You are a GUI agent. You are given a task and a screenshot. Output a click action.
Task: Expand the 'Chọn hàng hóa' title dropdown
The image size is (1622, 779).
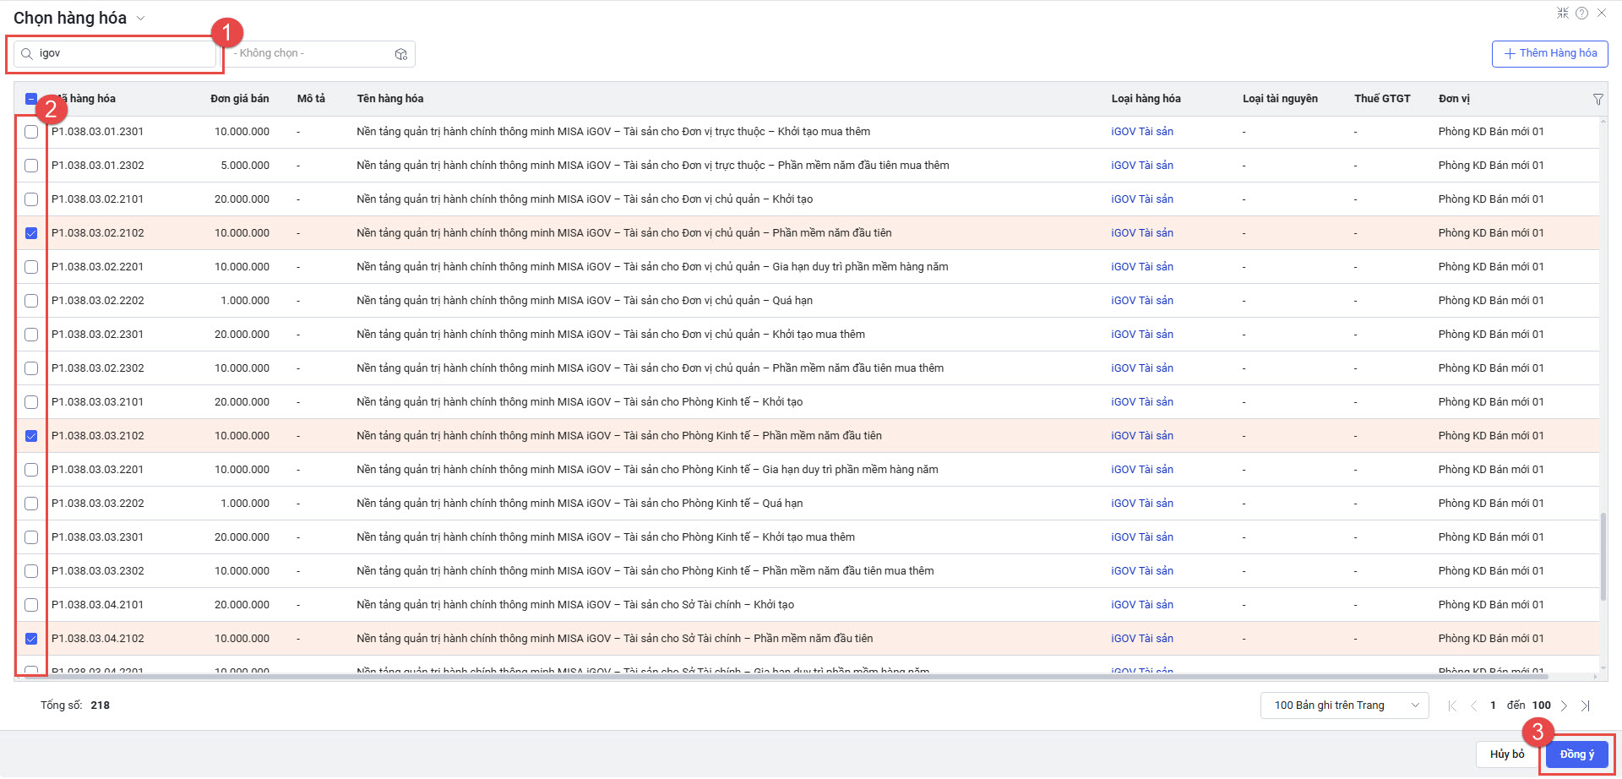[141, 19]
